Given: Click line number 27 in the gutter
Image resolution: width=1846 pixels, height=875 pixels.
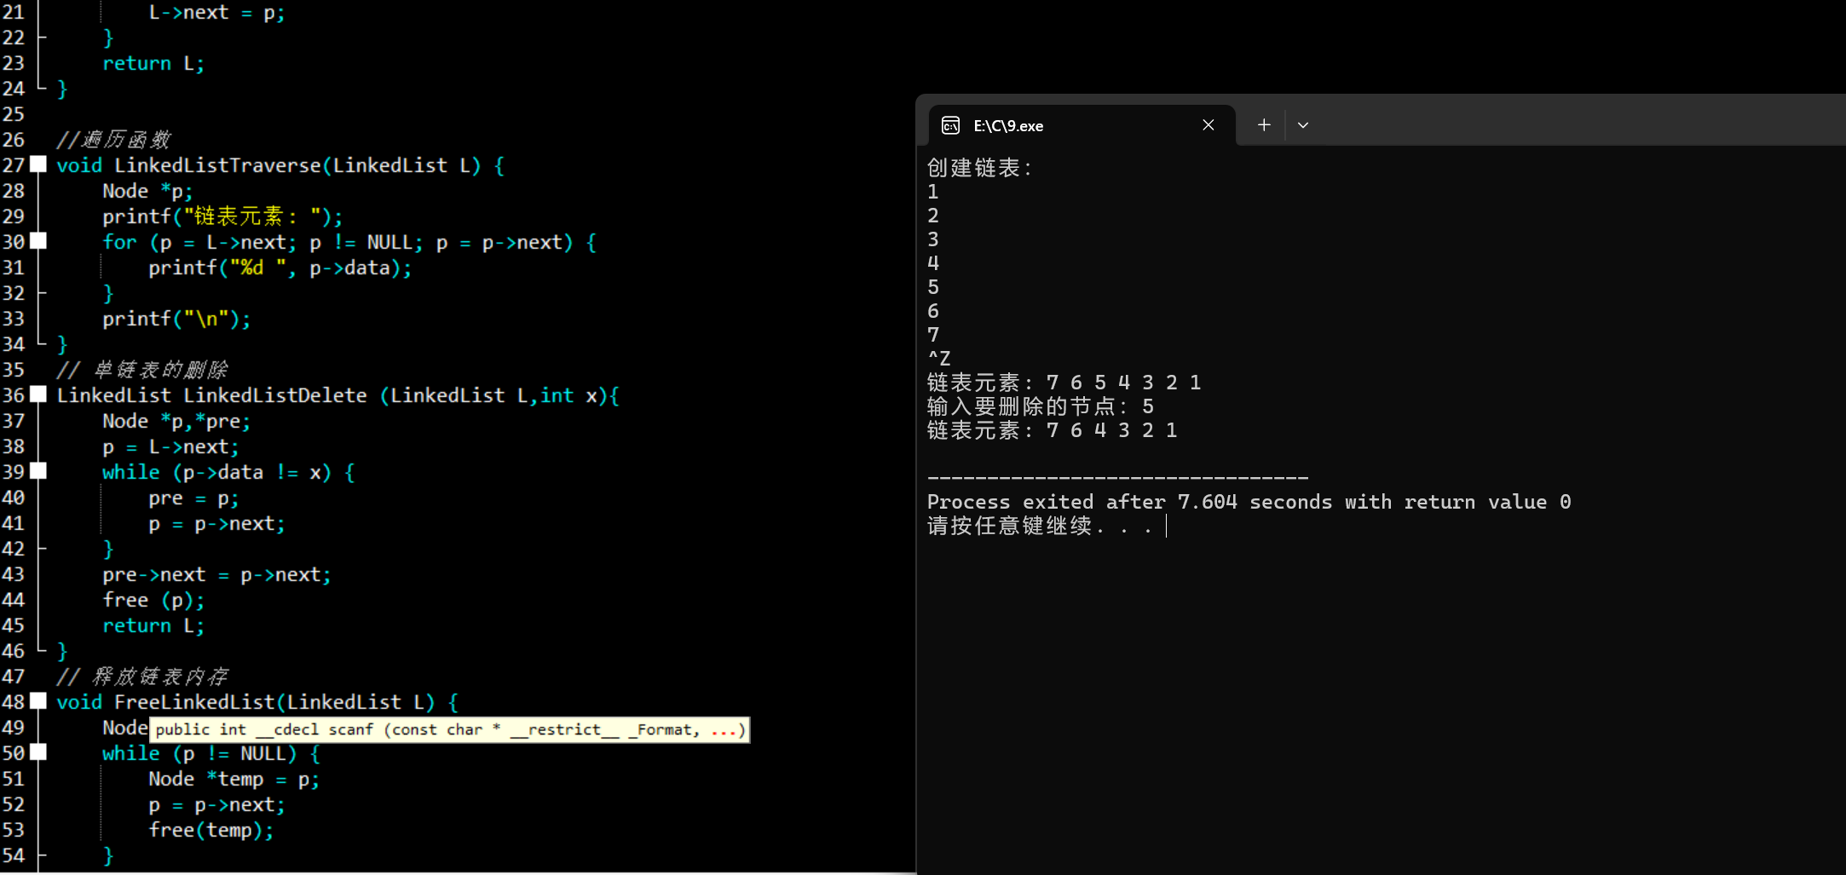Looking at the screenshot, I should (14, 165).
